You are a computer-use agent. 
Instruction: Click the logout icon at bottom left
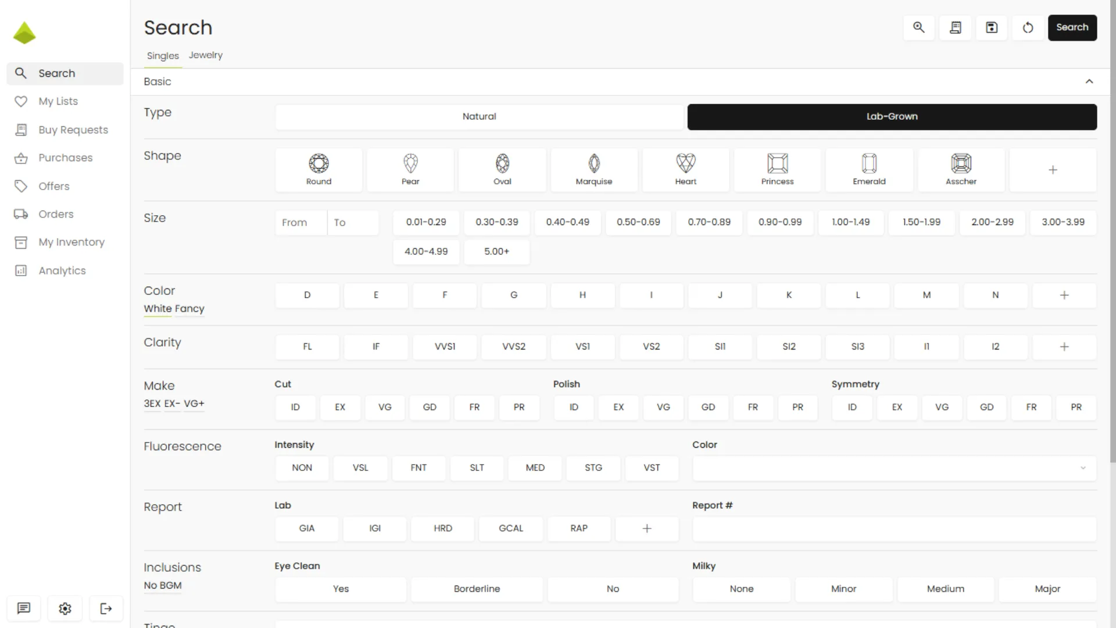tap(106, 608)
